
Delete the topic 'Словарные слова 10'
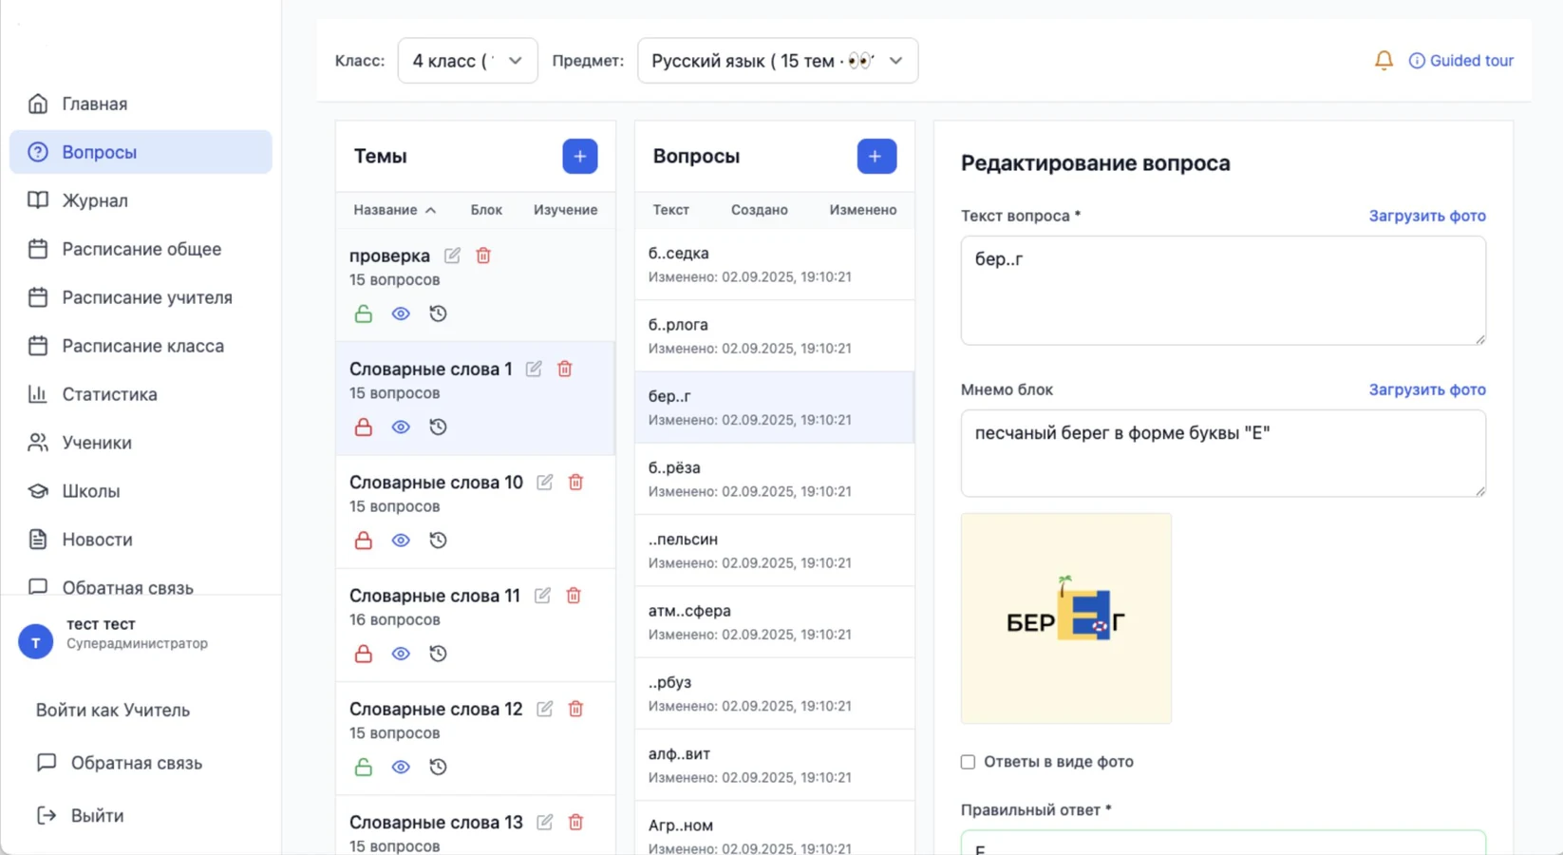[x=575, y=483]
